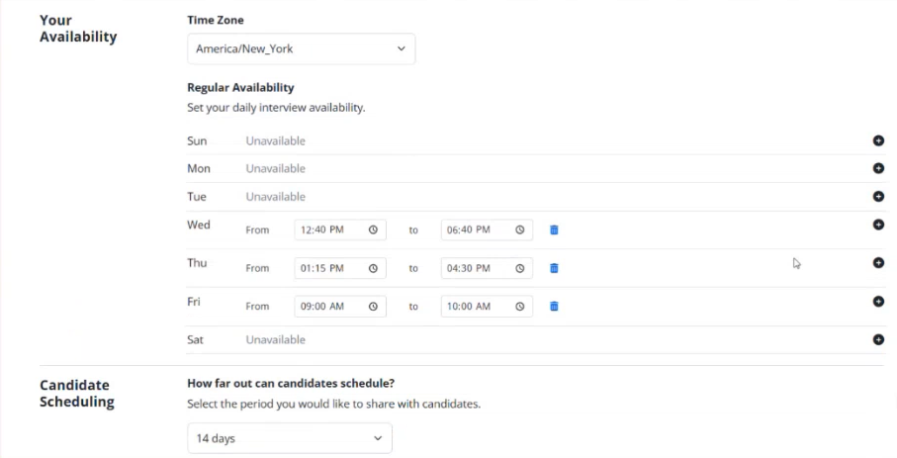897x458 pixels.
Task: Edit Wednesday end time 06:40 PM
Action: tap(487, 229)
